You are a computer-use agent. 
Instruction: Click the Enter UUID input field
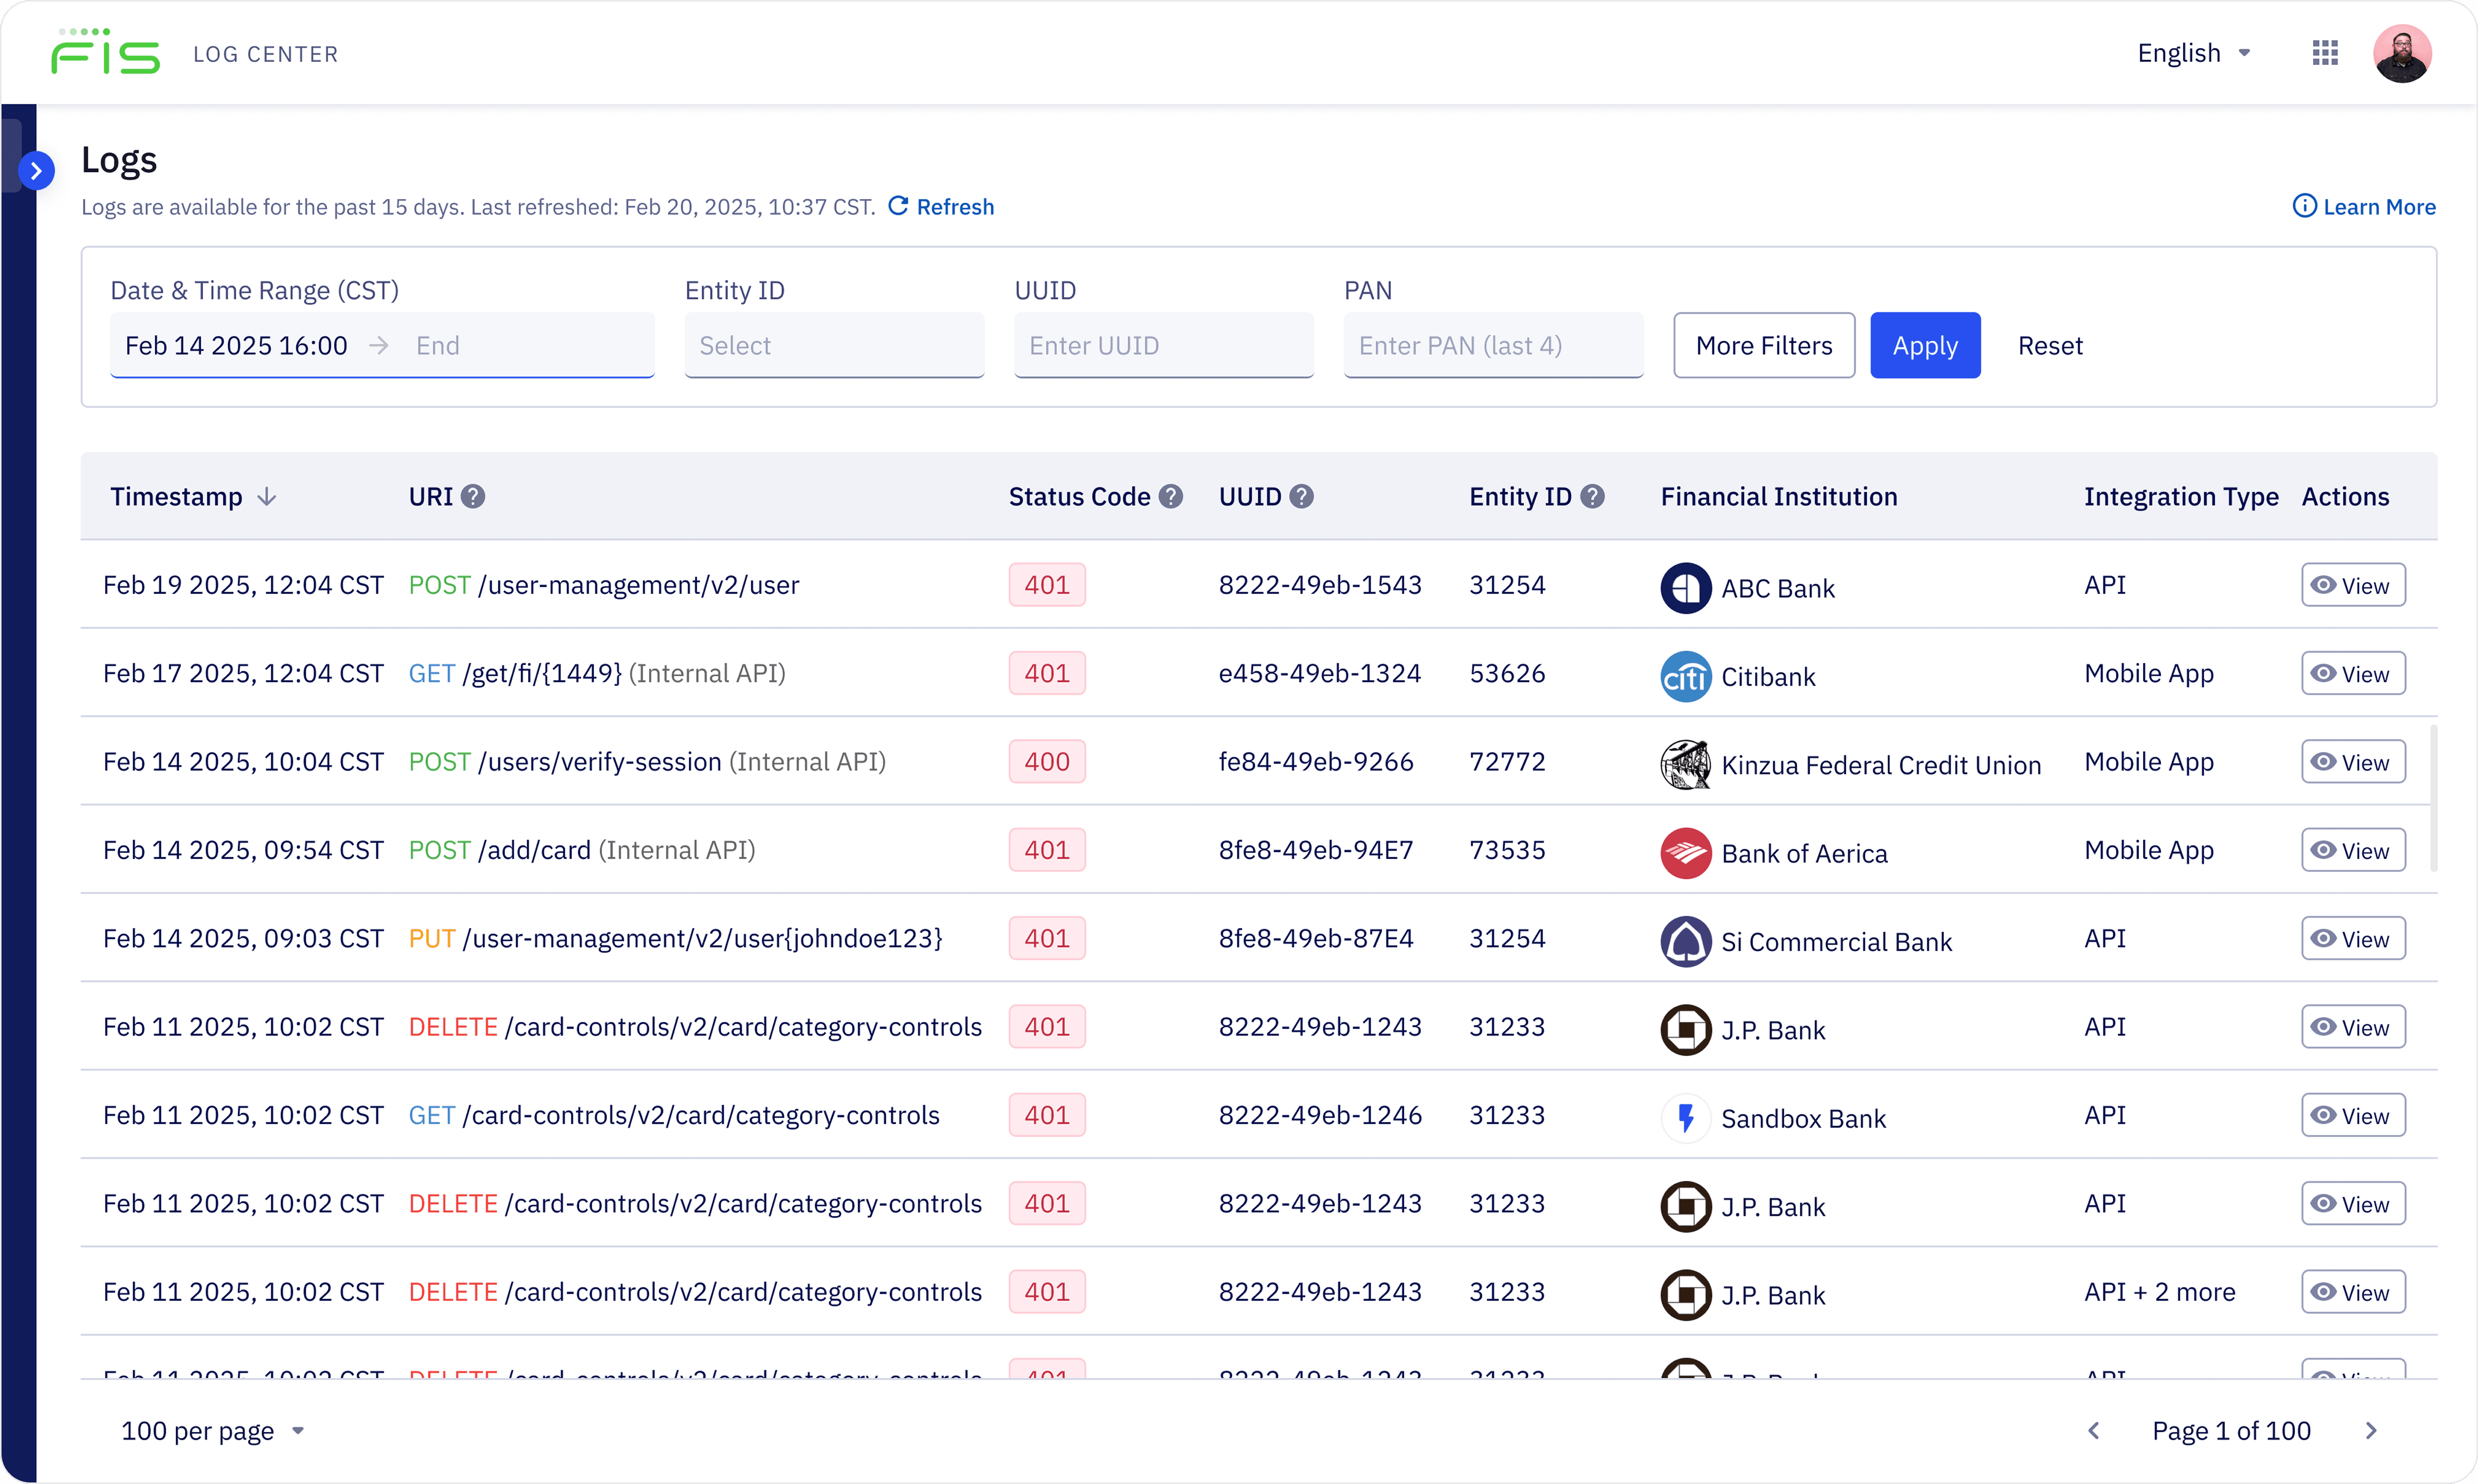point(1163,345)
